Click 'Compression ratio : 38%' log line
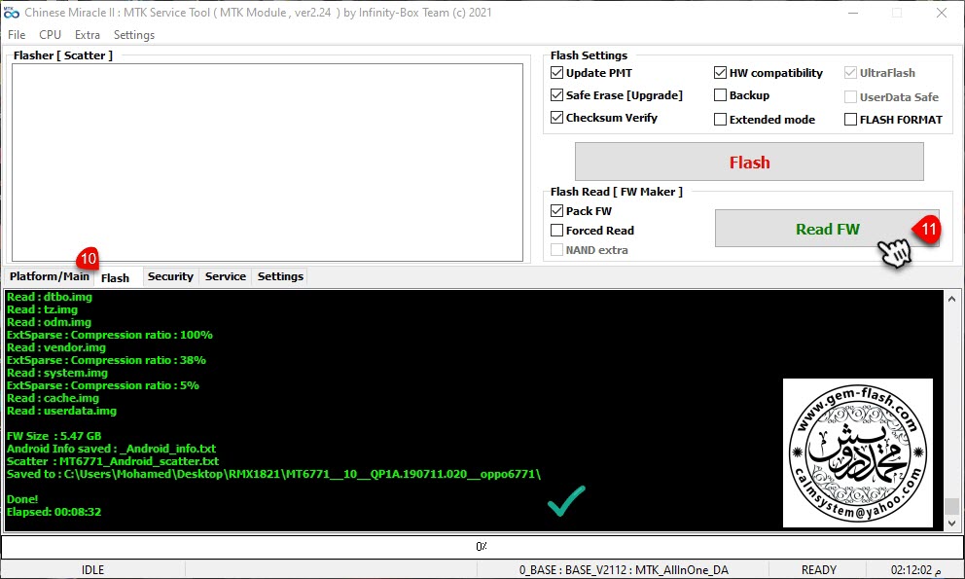The height and width of the screenshot is (579, 965). [x=106, y=360]
